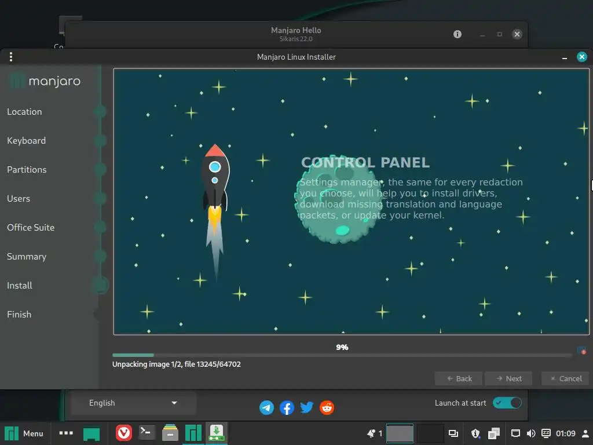Show the desktop via the green desktop icon
The height and width of the screenshot is (445, 593).
[x=91, y=433]
